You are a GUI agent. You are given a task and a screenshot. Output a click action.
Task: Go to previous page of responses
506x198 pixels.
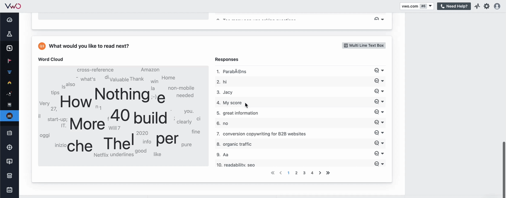(x=281, y=173)
